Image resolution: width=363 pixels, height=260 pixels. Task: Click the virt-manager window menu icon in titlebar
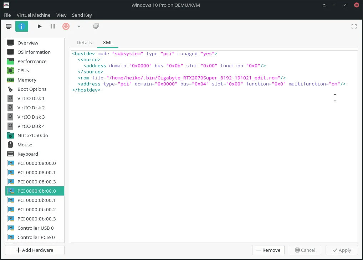[x=6, y=5]
